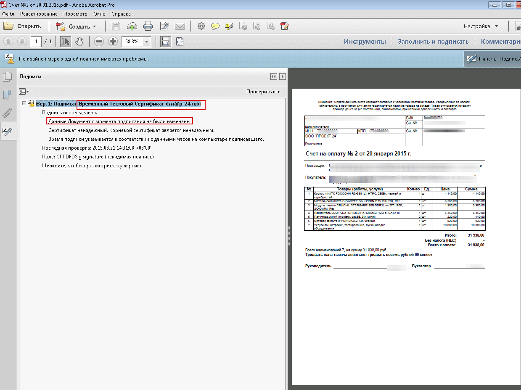Viewport: 521px width, 390px height.
Task: Select the highlight text tool
Action: [229, 26]
